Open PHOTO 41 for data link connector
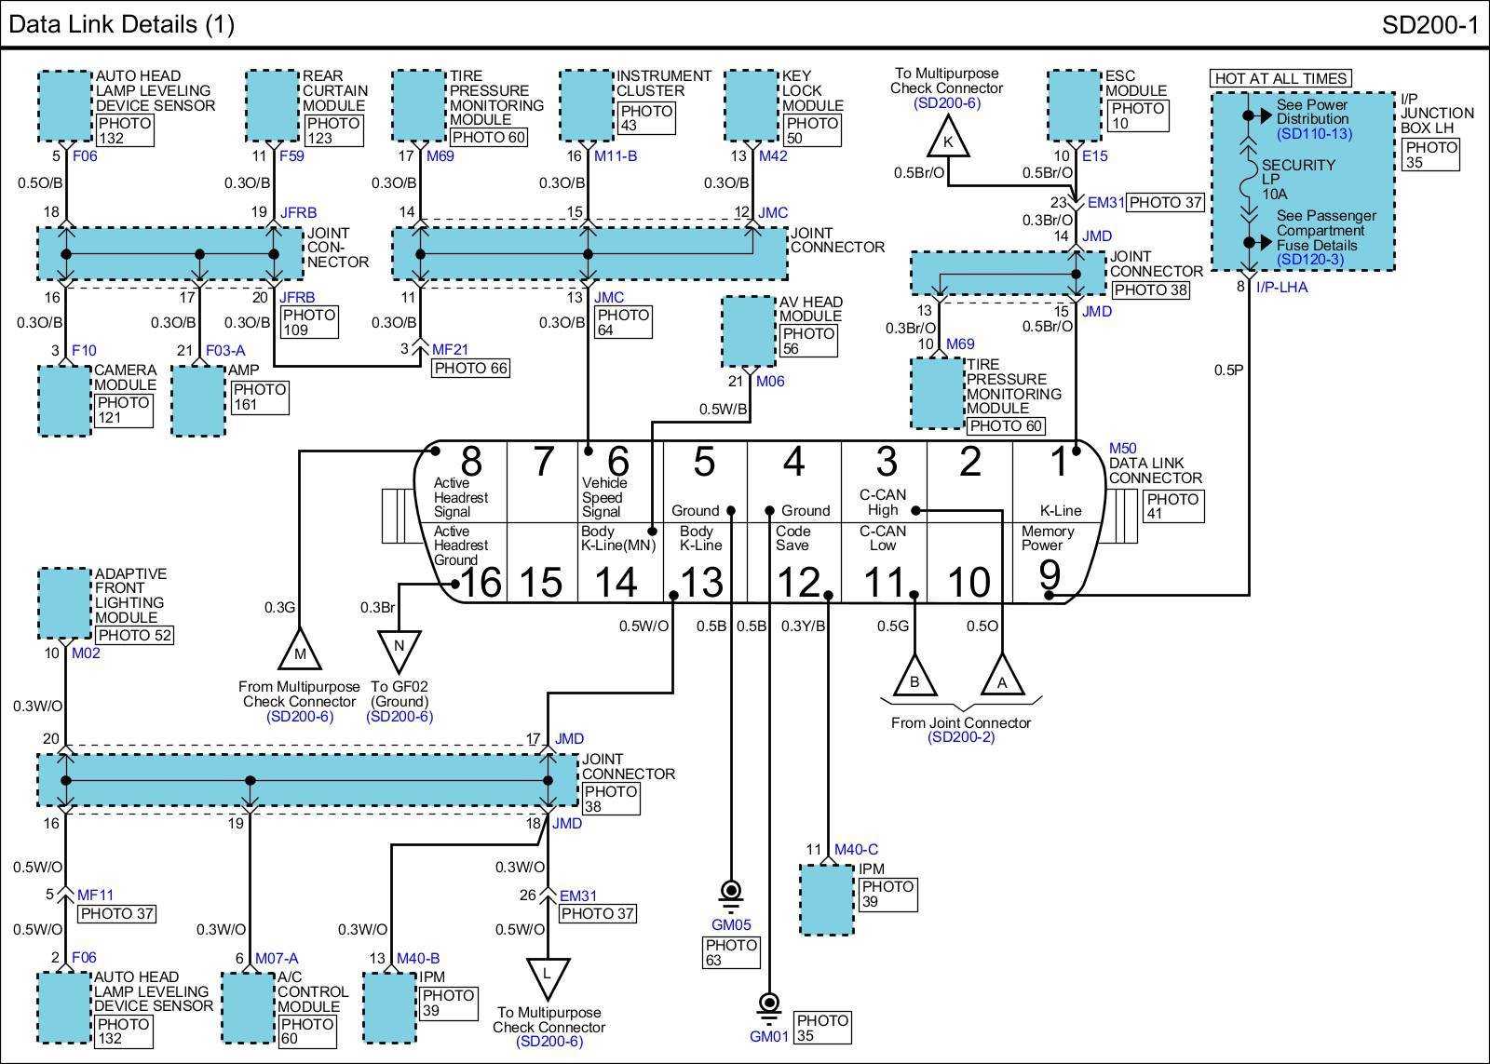Viewport: 1490px width, 1064px height. pos(1173,505)
